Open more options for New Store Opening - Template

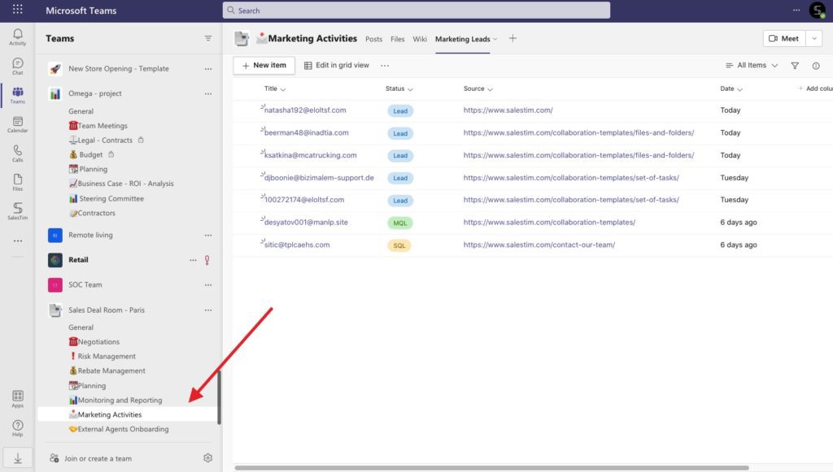pyautogui.click(x=208, y=69)
